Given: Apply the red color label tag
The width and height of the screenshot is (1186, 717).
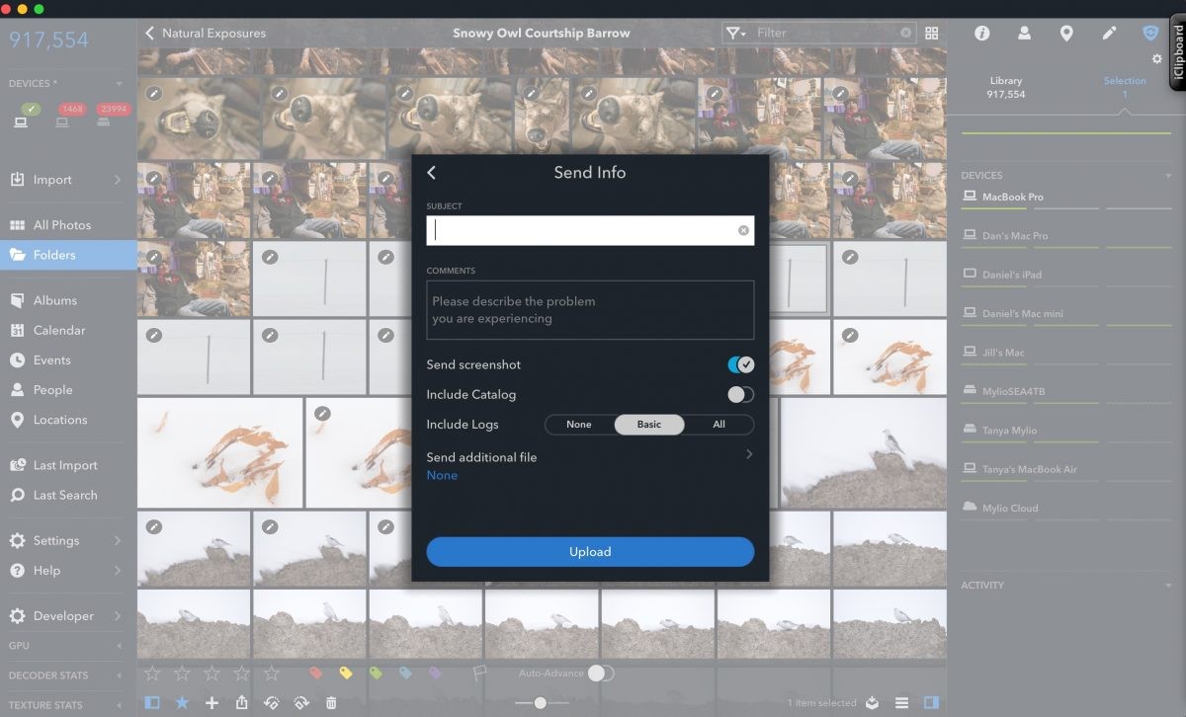Looking at the screenshot, I should pos(316,673).
